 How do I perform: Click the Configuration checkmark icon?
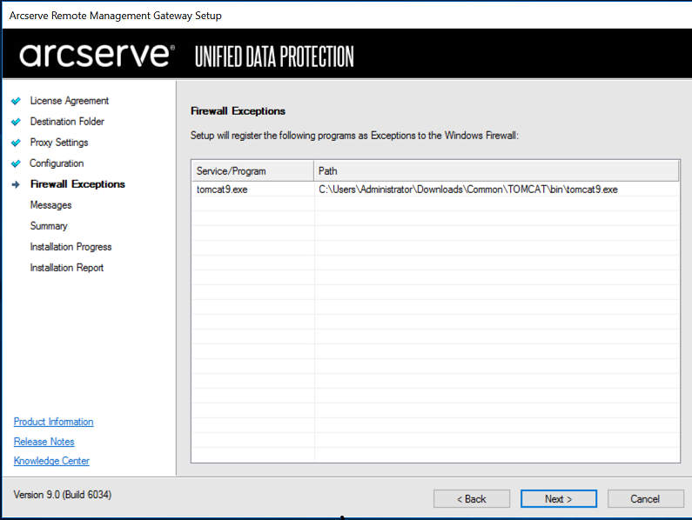tap(16, 163)
